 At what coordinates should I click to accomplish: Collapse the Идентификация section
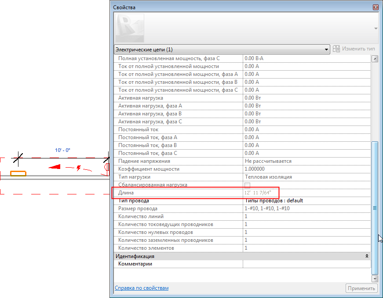(x=366, y=256)
